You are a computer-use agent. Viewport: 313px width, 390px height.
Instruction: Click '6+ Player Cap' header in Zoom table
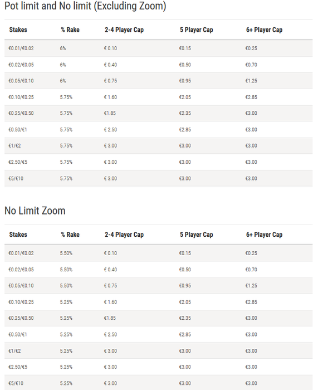tap(265, 235)
